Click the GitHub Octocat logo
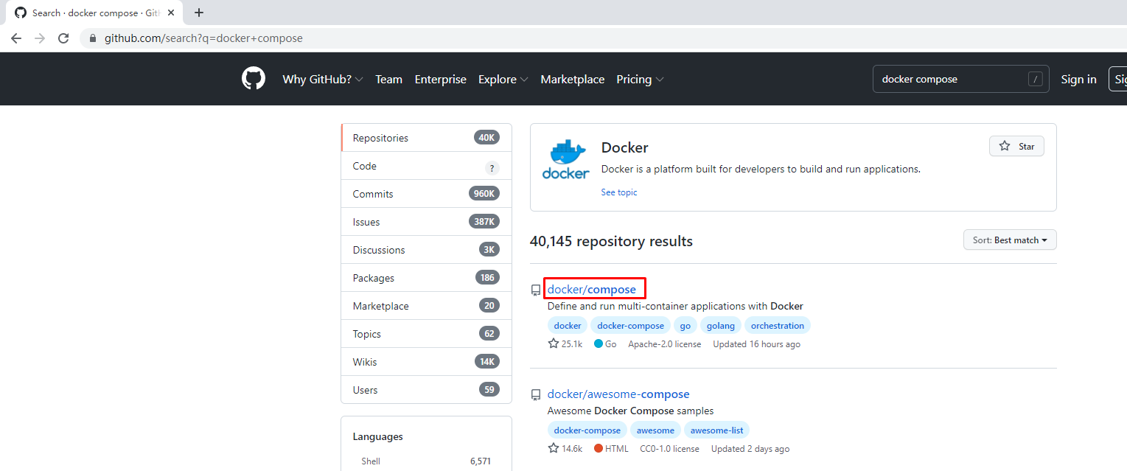The image size is (1127, 471). 254,79
